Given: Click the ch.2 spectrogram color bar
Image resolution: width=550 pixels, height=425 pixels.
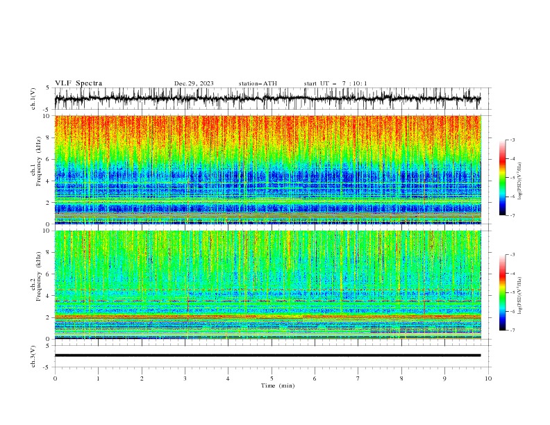Looking at the screenshot, I should 503,292.
